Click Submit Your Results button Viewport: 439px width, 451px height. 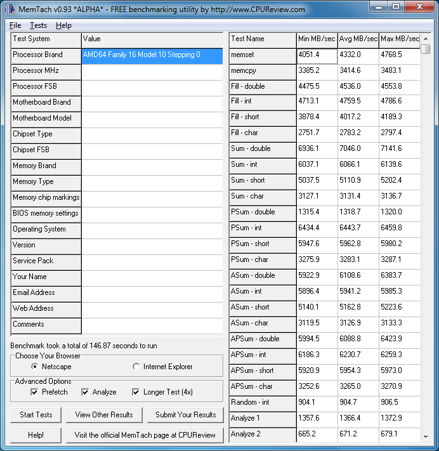point(185,415)
